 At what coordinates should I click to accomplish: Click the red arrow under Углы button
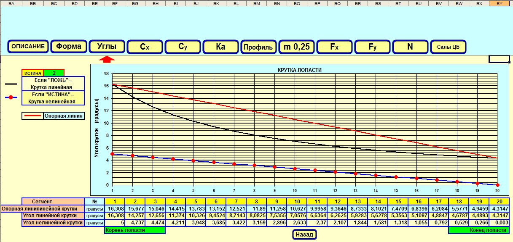tap(108, 59)
